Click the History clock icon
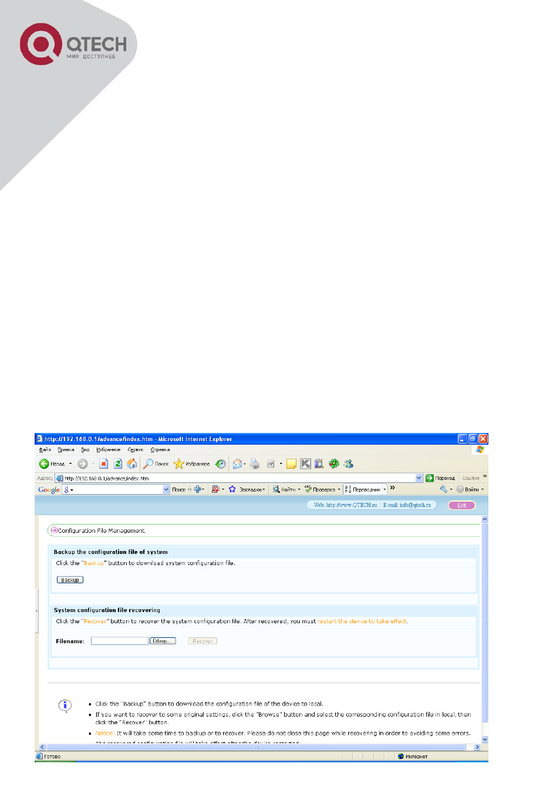This screenshot has width=560, height=793. click(221, 463)
